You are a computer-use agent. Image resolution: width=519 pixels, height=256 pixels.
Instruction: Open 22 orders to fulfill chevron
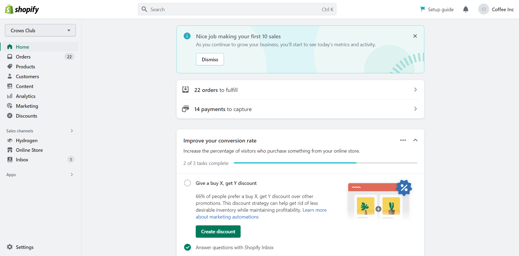tap(416, 90)
